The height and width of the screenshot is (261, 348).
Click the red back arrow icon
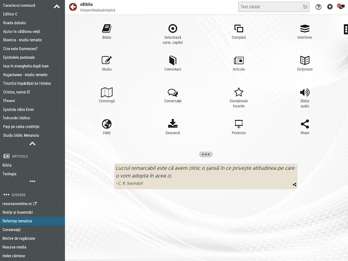click(73, 7)
